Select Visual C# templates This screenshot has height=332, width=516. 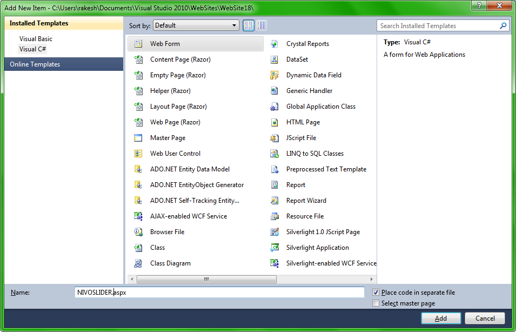[x=33, y=49]
